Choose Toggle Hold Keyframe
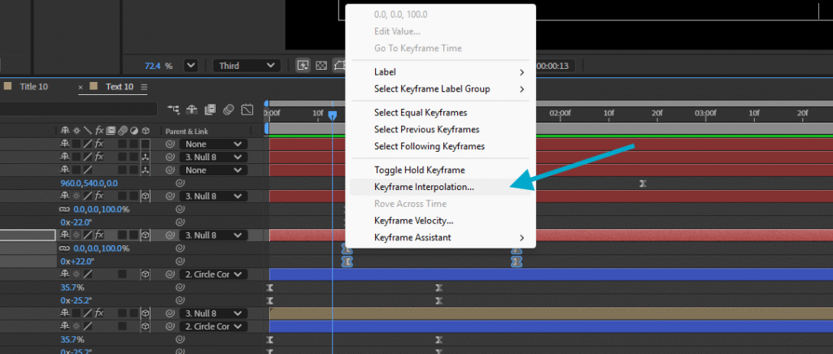 [x=440, y=171]
